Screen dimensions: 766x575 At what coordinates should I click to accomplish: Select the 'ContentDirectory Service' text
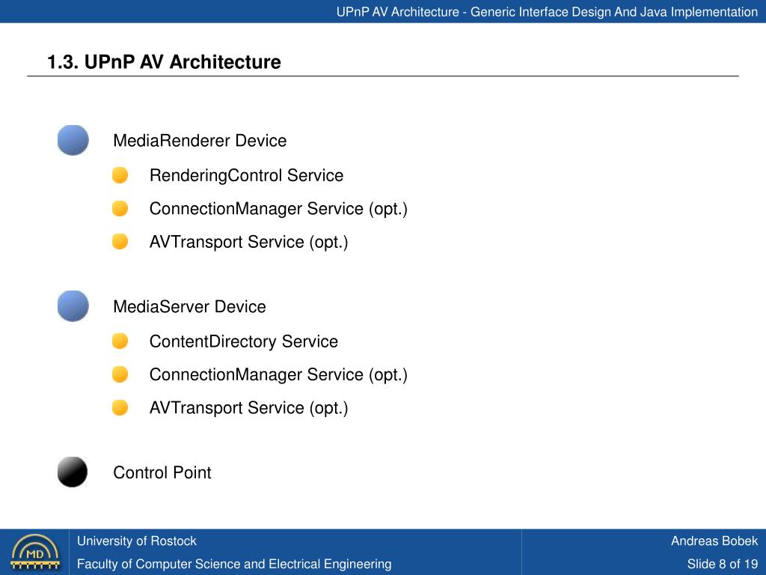pyautogui.click(x=244, y=341)
